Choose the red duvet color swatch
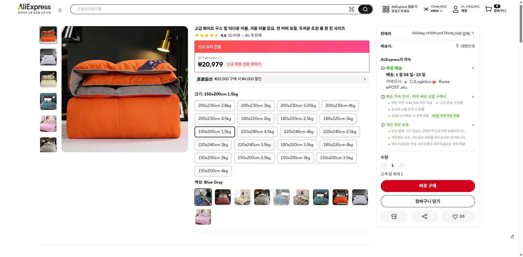 point(223,197)
